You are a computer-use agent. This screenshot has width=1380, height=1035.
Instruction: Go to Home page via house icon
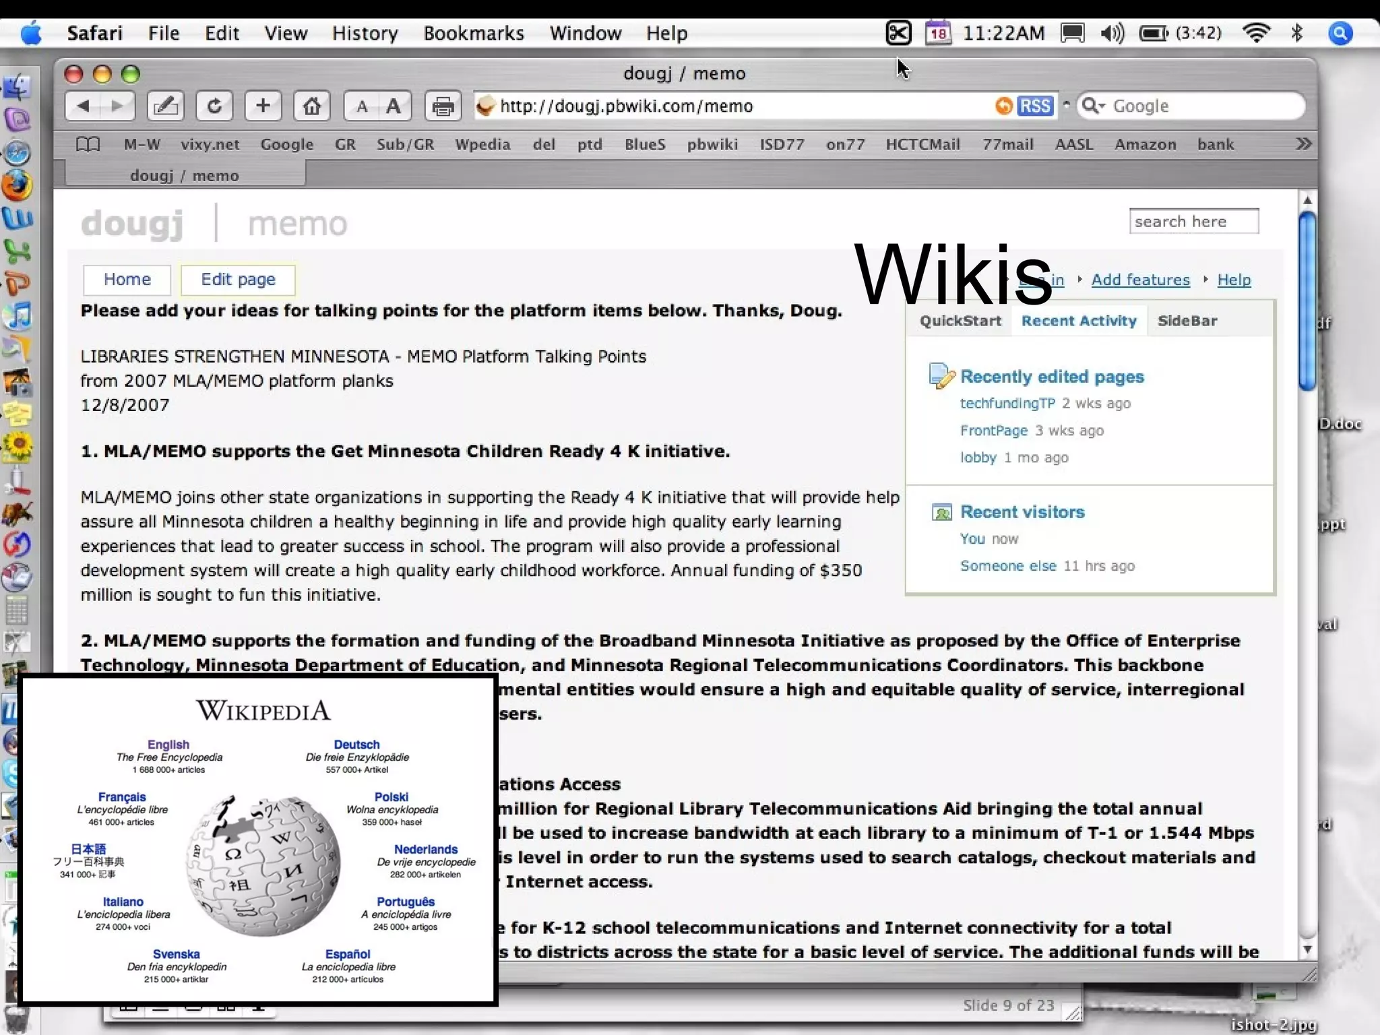(x=311, y=106)
